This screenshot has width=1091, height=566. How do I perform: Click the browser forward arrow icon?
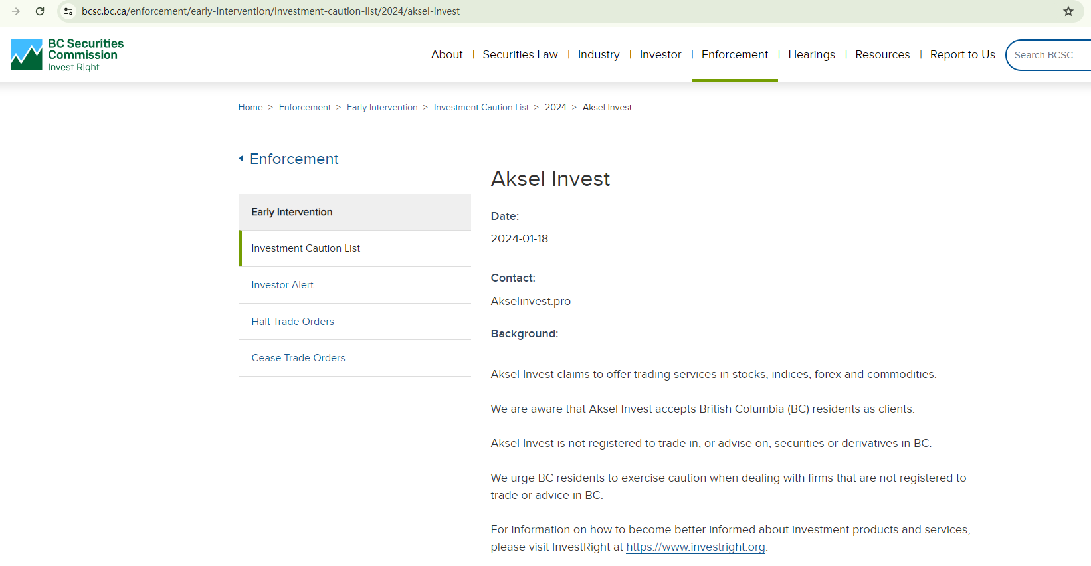click(x=16, y=11)
